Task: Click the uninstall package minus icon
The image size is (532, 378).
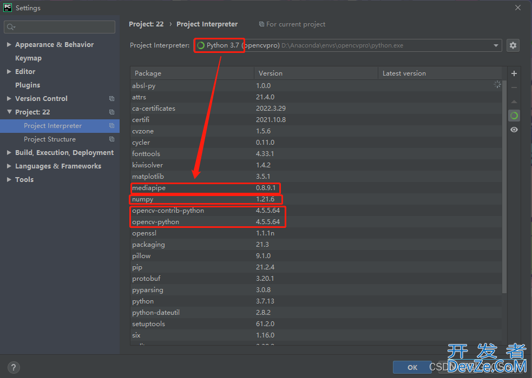Action: coord(514,87)
